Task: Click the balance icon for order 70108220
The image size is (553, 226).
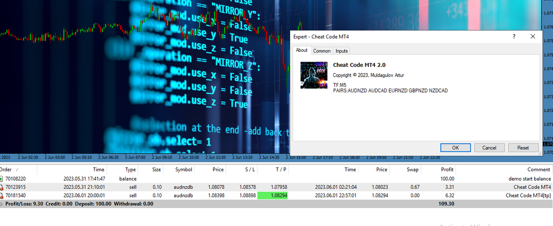Action: [x=1, y=179]
